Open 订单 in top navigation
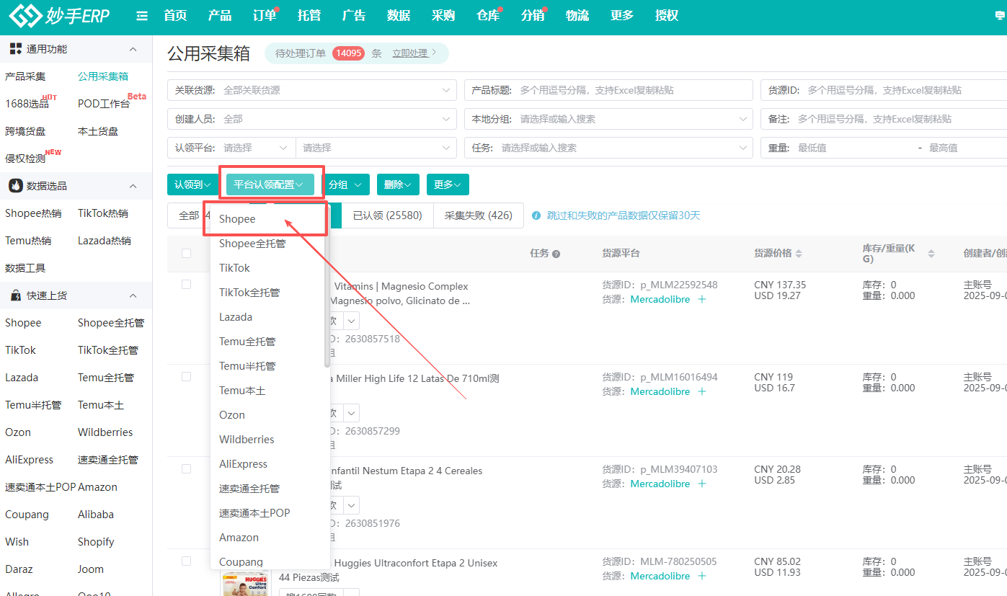The width and height of the screenshot is (1007, 596). point(265,16)
